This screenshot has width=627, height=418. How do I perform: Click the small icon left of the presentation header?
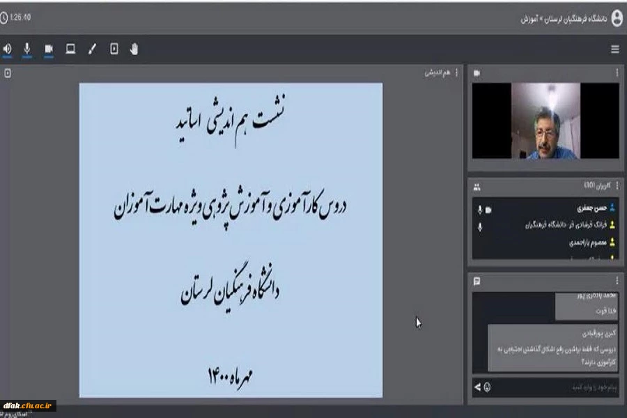point(8,72)
